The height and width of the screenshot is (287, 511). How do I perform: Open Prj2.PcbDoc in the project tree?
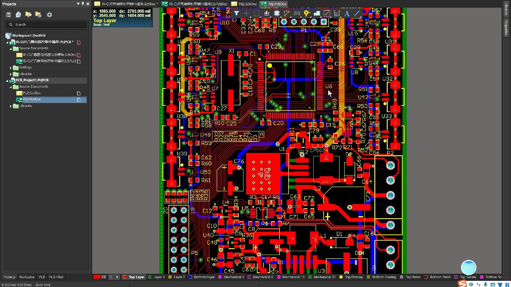coord(32,100)
